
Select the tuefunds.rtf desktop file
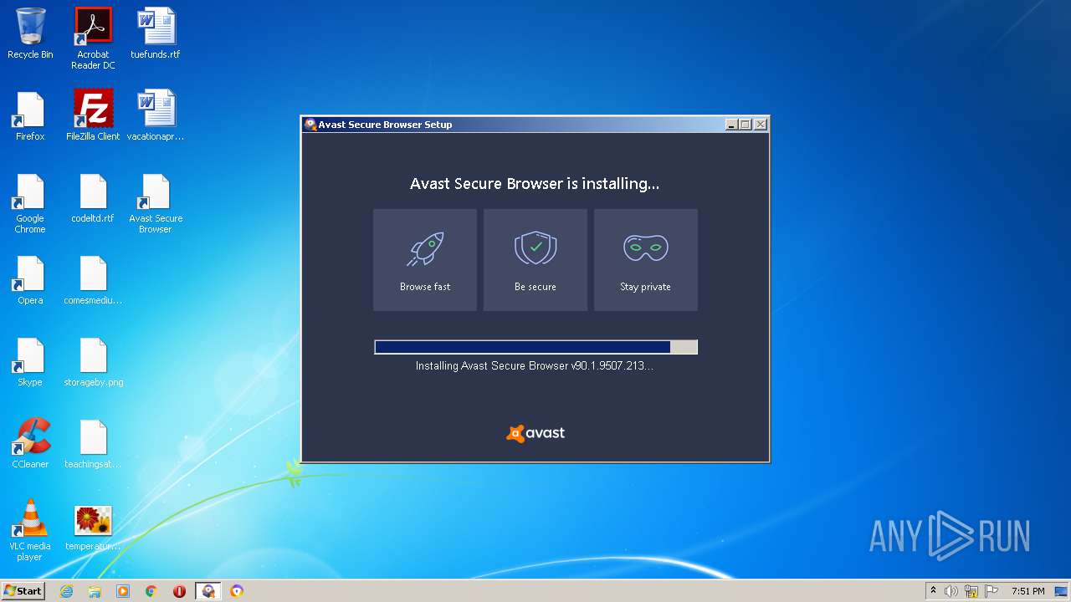point(156,33)
